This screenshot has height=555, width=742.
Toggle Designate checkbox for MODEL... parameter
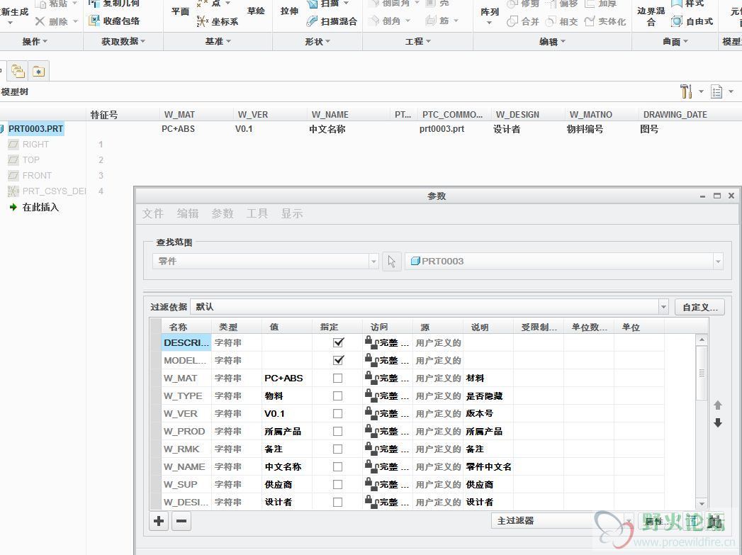pyautogui.click(x=338, y=360)
